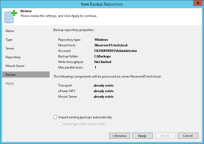This screenshot has width=204, height=144.
Task: Switch to the Server wizard step
Action: pos(10,48)
